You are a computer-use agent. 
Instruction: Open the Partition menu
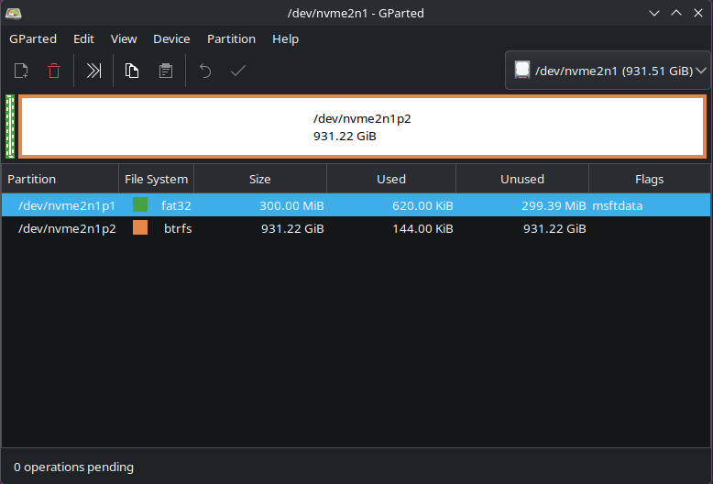[231, 39]
